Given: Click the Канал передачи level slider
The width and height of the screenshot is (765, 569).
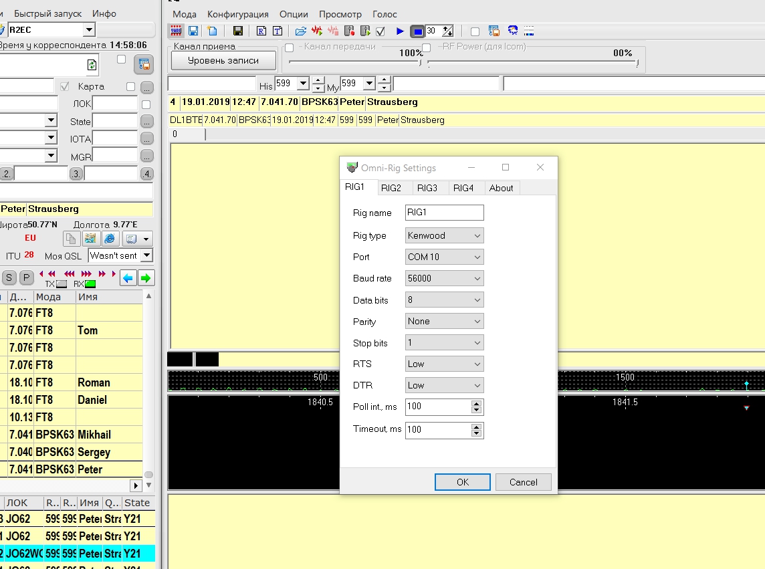Looking at the screenshot, I should pos(354,64).
